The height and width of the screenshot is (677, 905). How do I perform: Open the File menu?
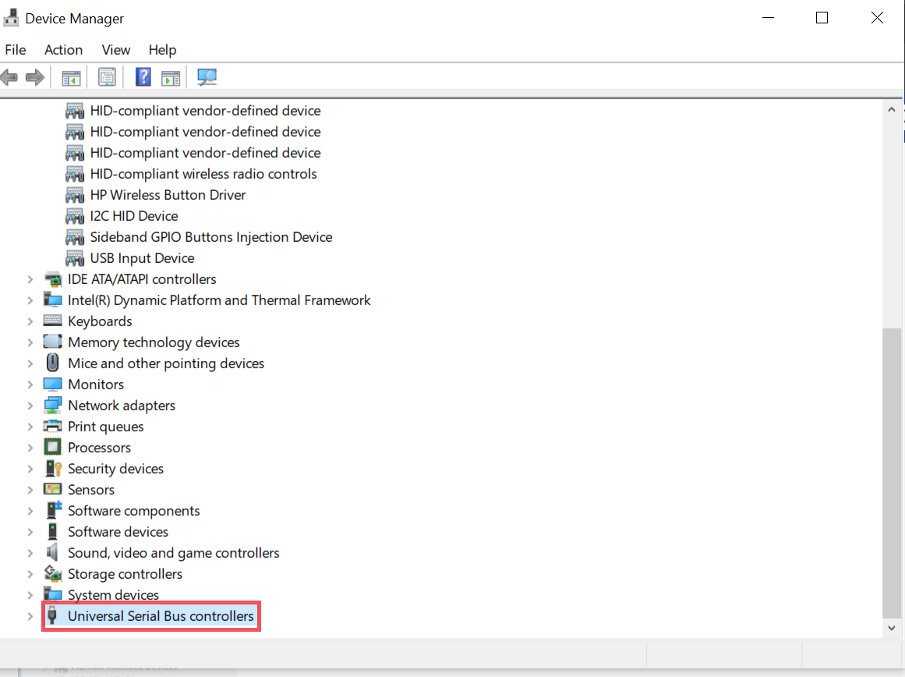(x=16, y=50)
